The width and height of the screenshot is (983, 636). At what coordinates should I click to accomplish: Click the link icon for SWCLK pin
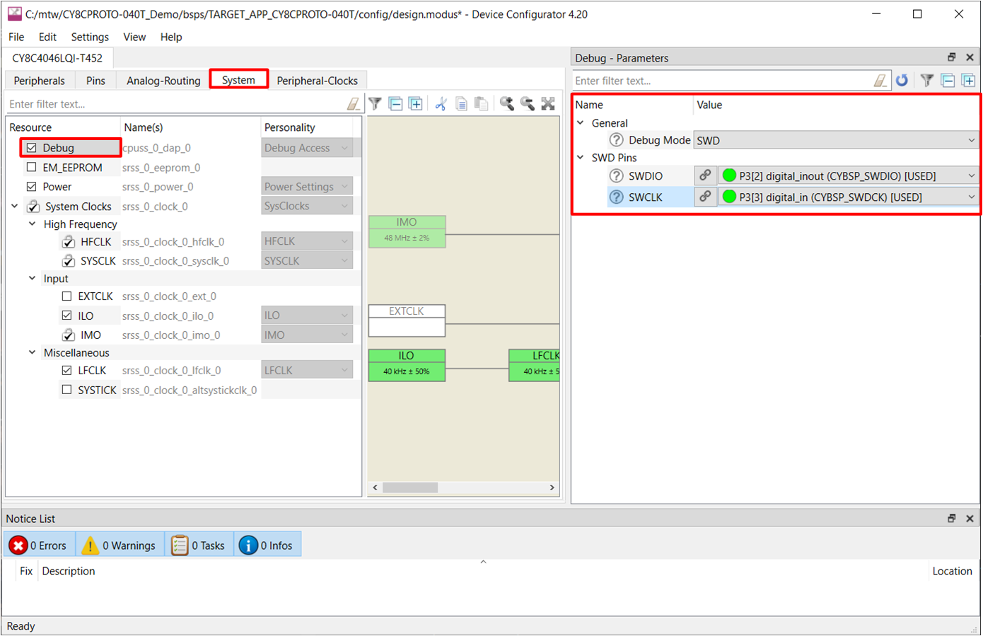pos(705,197)
